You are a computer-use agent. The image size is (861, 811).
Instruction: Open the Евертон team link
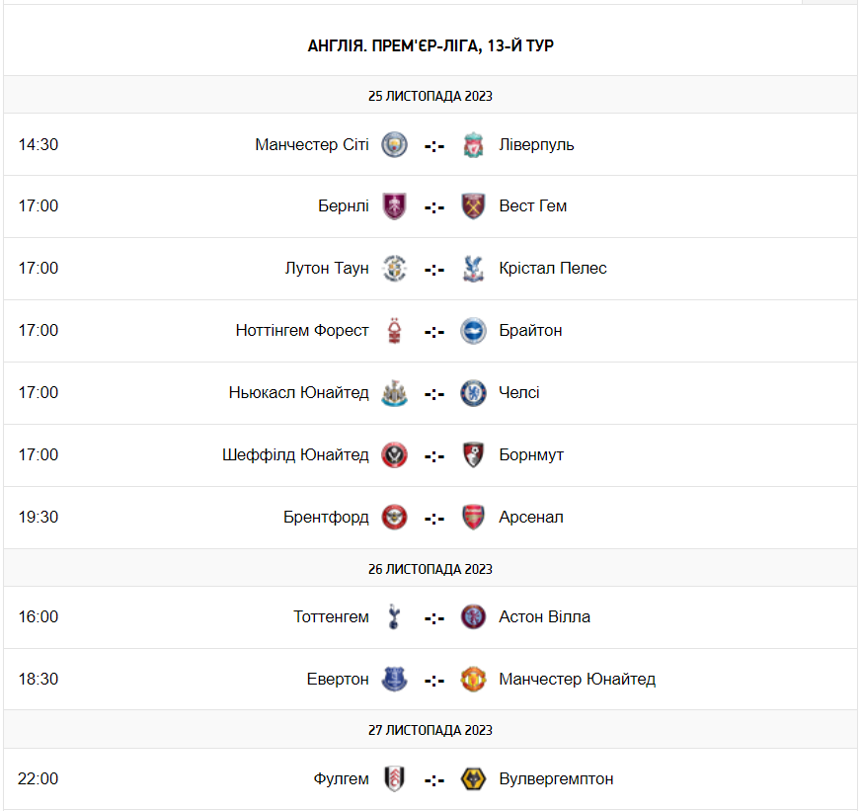pos(338,680)
